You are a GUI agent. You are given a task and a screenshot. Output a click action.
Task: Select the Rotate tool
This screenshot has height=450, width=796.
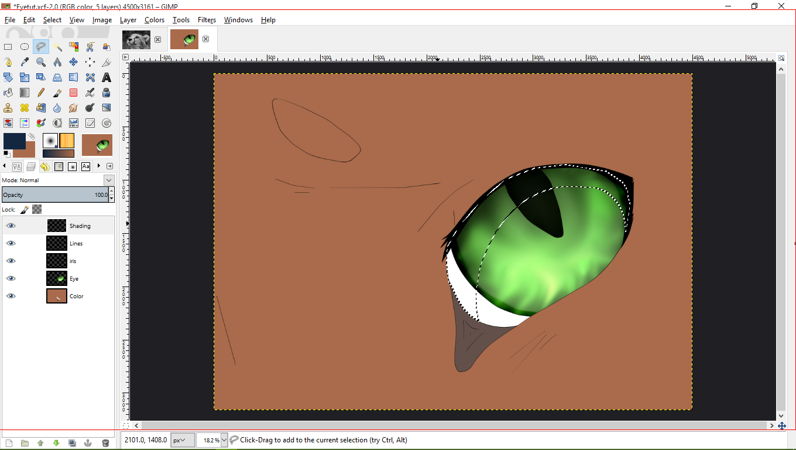pos(8,77)
